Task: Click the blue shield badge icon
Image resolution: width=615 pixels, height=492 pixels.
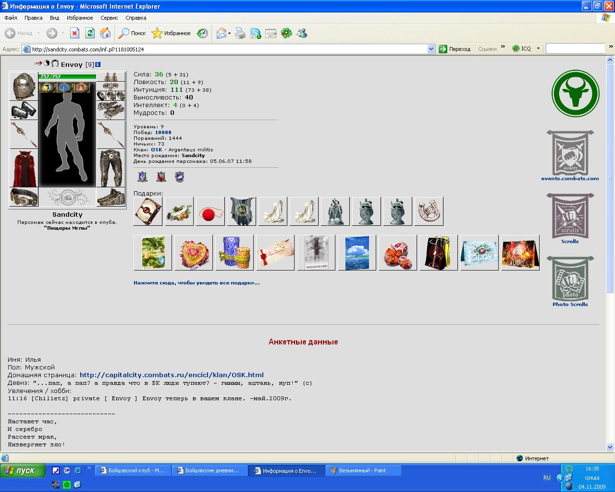Action: click(x=142, y=177)
